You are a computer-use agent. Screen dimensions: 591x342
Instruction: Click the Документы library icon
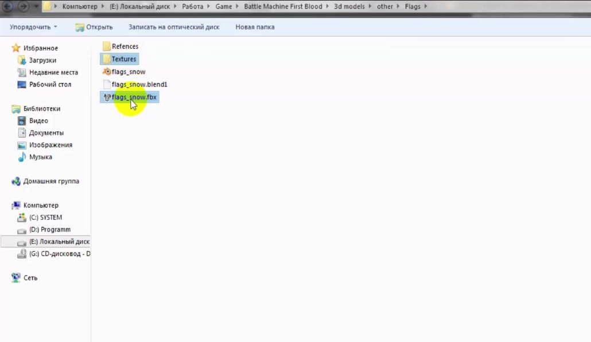[22, 133]
